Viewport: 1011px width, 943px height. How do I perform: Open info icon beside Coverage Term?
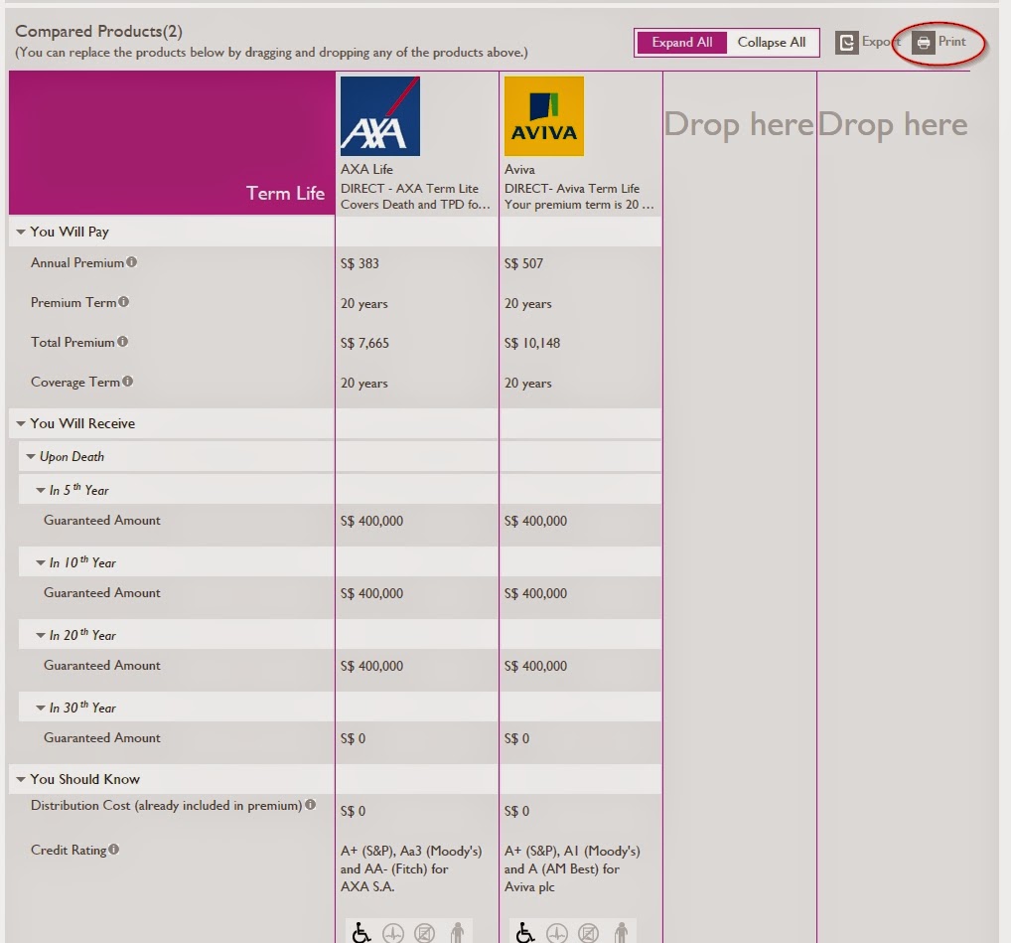[x=128, y=382]
